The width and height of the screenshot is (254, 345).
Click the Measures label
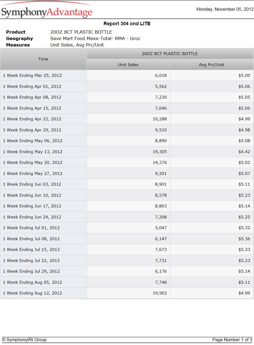18,45
